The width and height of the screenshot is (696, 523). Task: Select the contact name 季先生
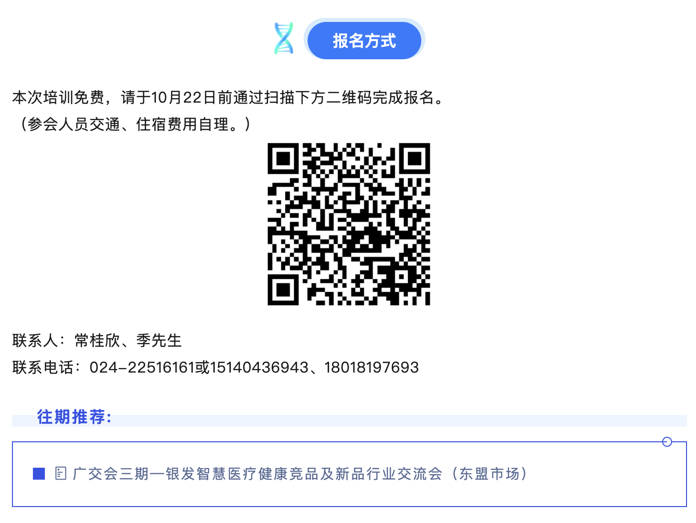[x=159, y=341]
